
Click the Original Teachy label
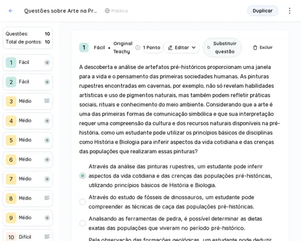pos(123,48)
